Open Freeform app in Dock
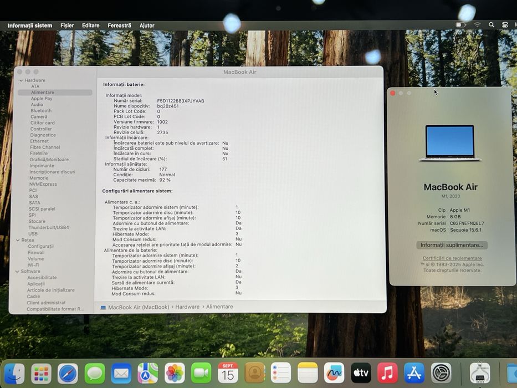This screenshot has width=517, height=388. pyautogui.click(x=334, y=373)
